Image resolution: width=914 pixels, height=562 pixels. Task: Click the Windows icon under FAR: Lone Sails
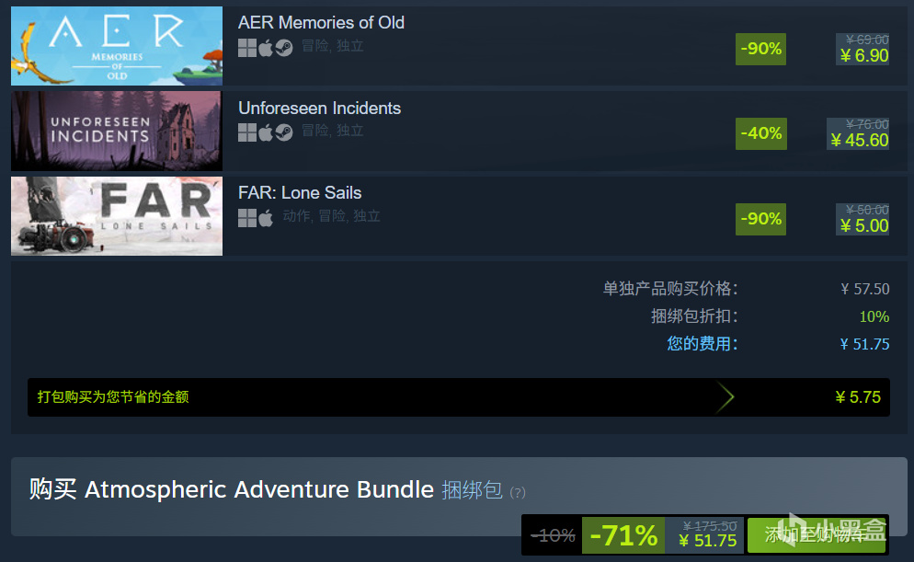pos(247,218)
